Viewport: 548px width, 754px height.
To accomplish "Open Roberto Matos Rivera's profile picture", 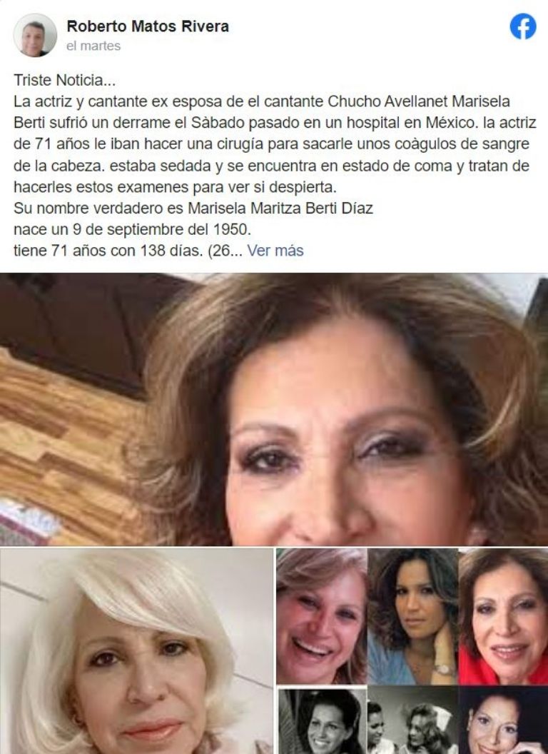I will 35,35.
